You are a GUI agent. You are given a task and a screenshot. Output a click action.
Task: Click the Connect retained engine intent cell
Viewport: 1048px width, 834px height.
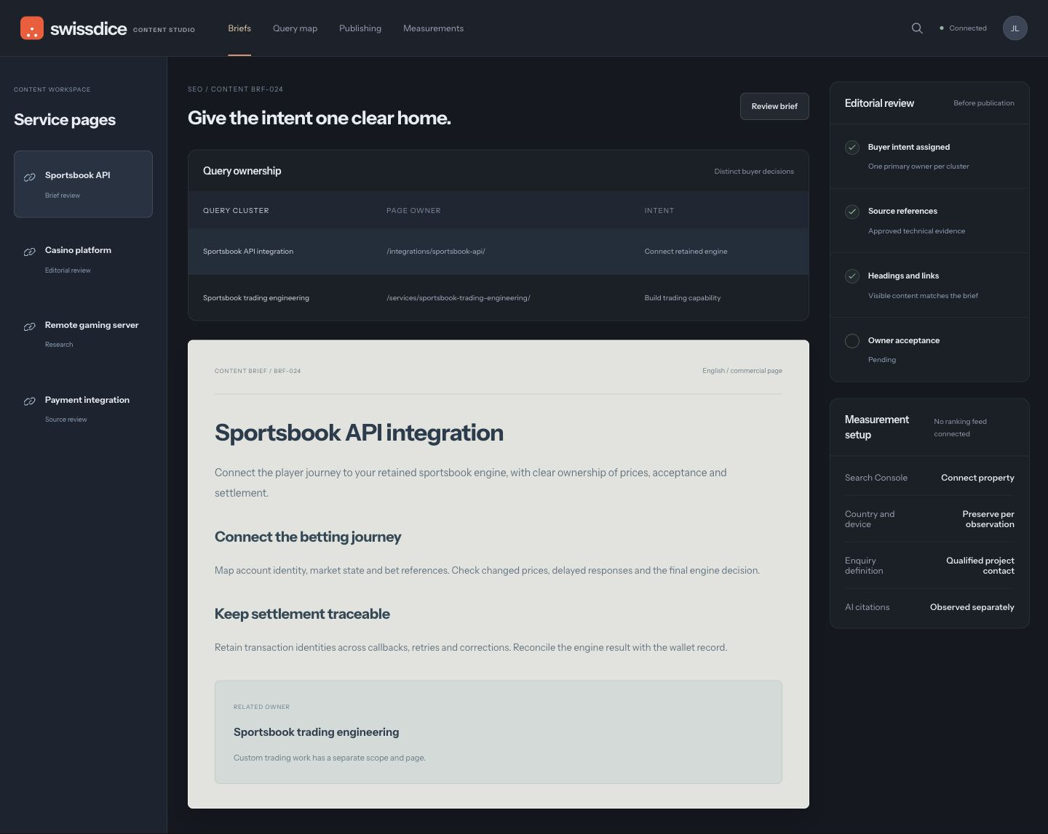click(x=686, y=252)
